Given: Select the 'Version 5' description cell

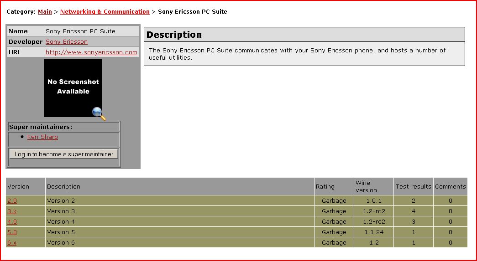Looking at the screenshot, I should point(180,232).
